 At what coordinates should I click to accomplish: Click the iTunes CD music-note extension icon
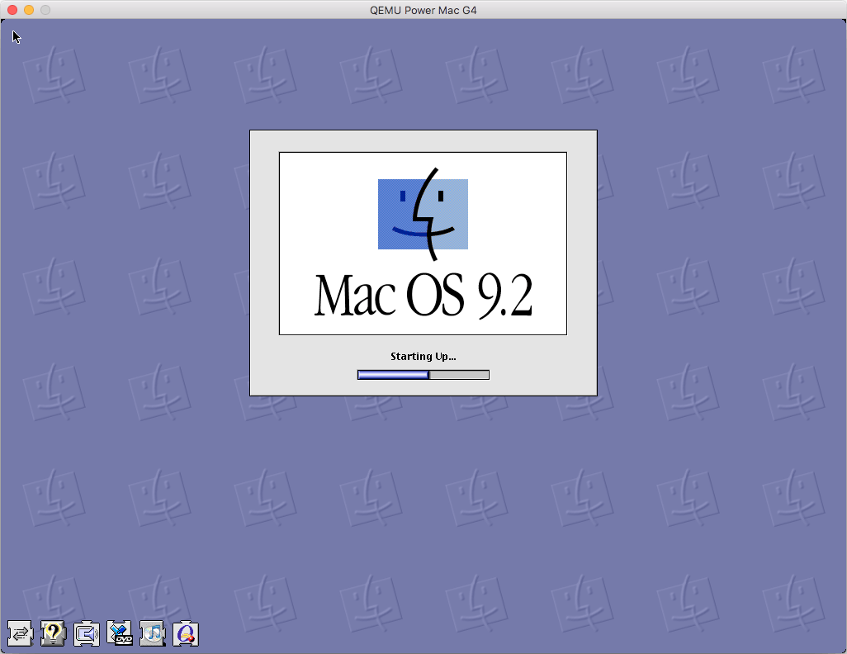pos(153,633)
